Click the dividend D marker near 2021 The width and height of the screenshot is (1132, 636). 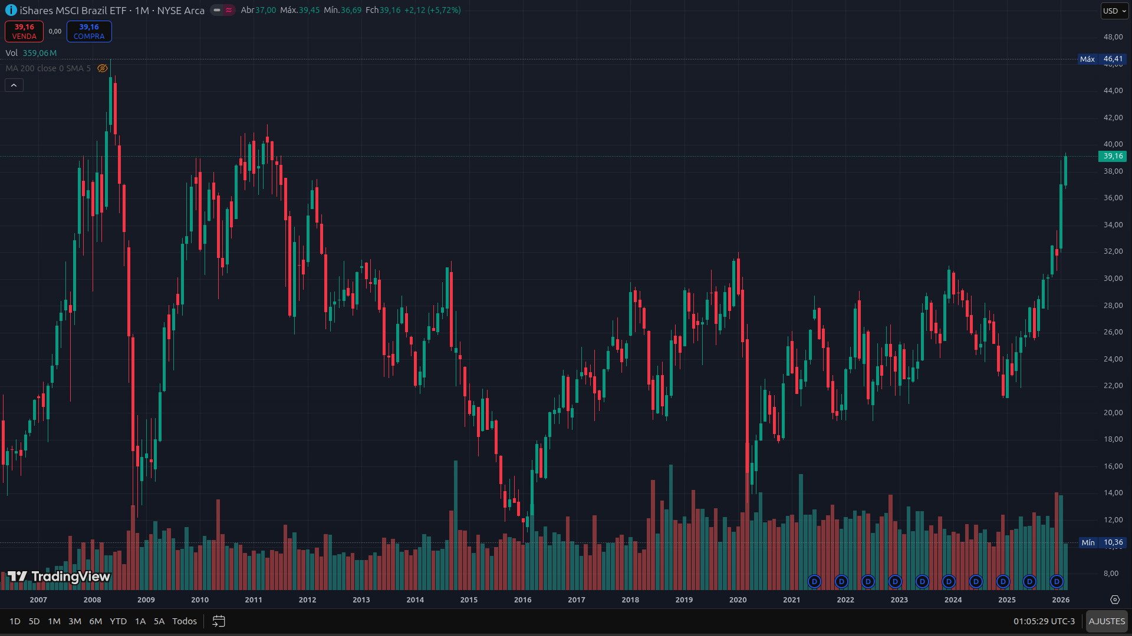[814, 582]
